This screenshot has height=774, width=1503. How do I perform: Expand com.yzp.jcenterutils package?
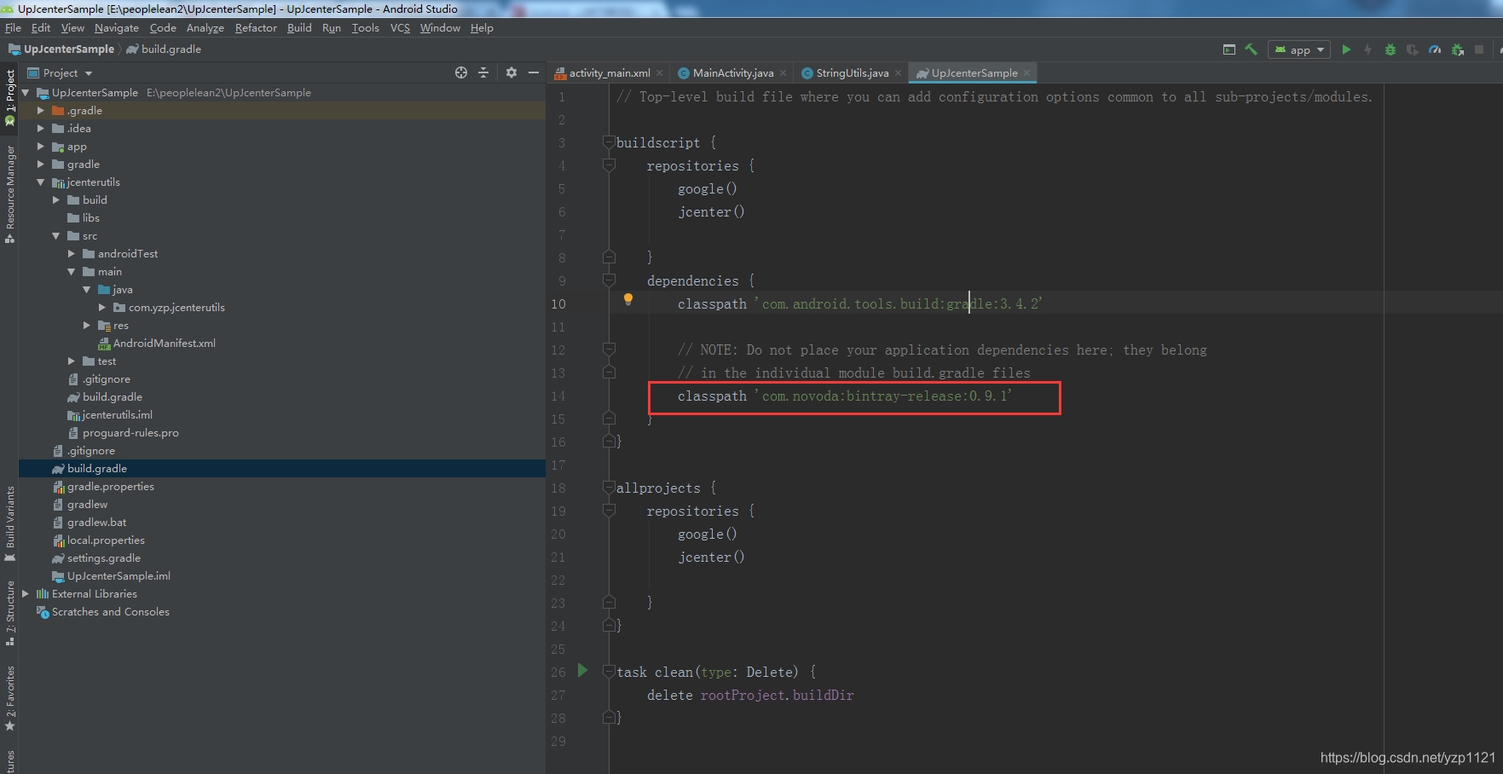pyautogui.click(x=101, y=308)
